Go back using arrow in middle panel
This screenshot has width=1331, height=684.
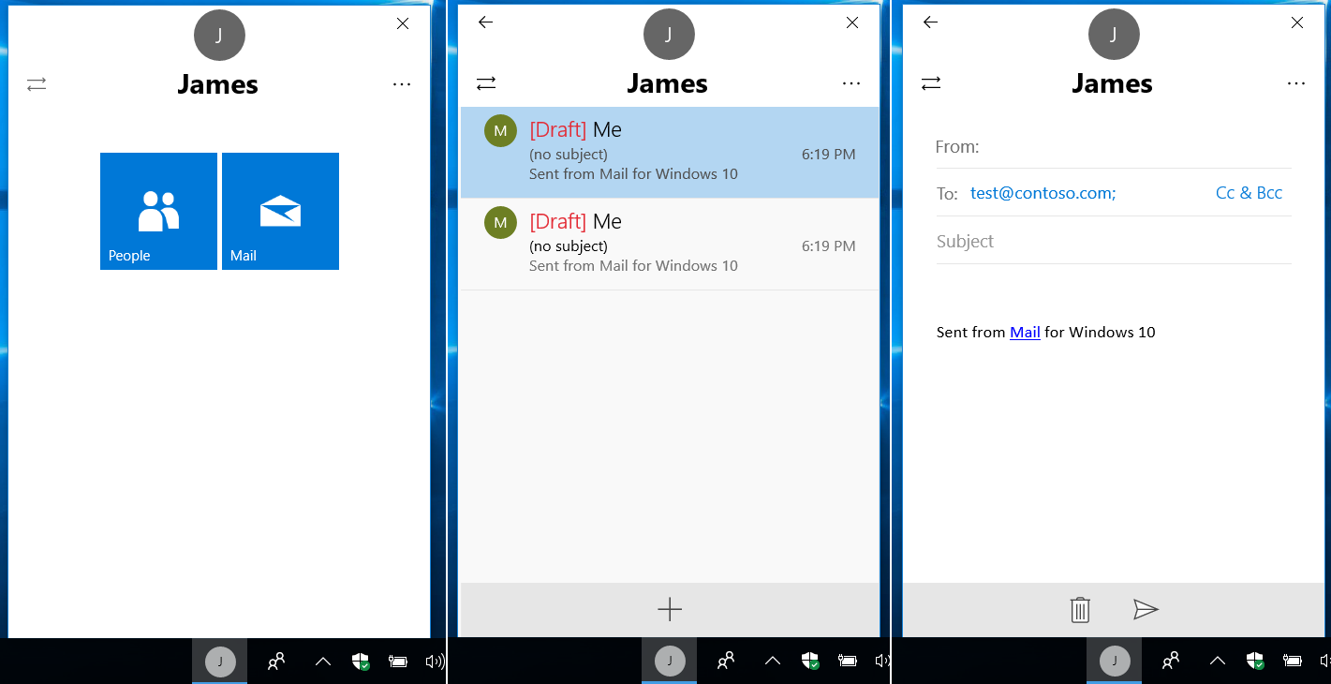pos(485,22)
